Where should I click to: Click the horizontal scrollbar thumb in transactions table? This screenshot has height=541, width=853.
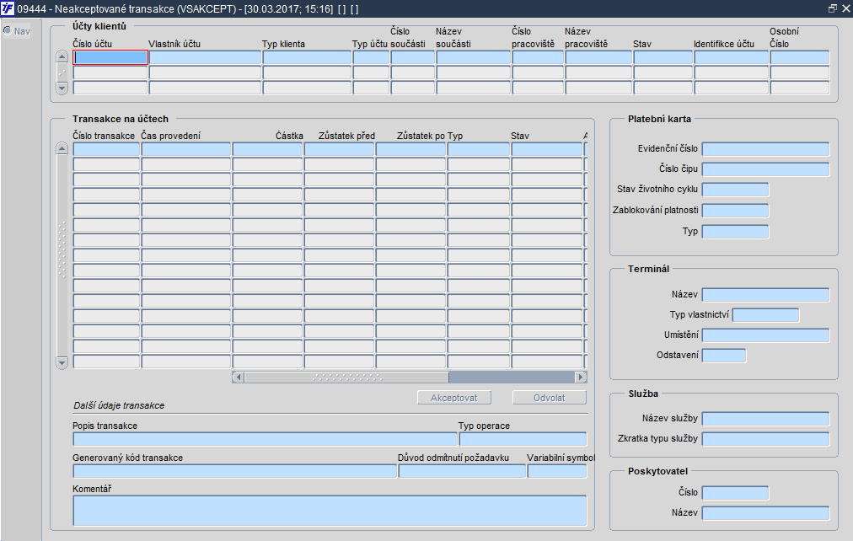coord(346,377)
